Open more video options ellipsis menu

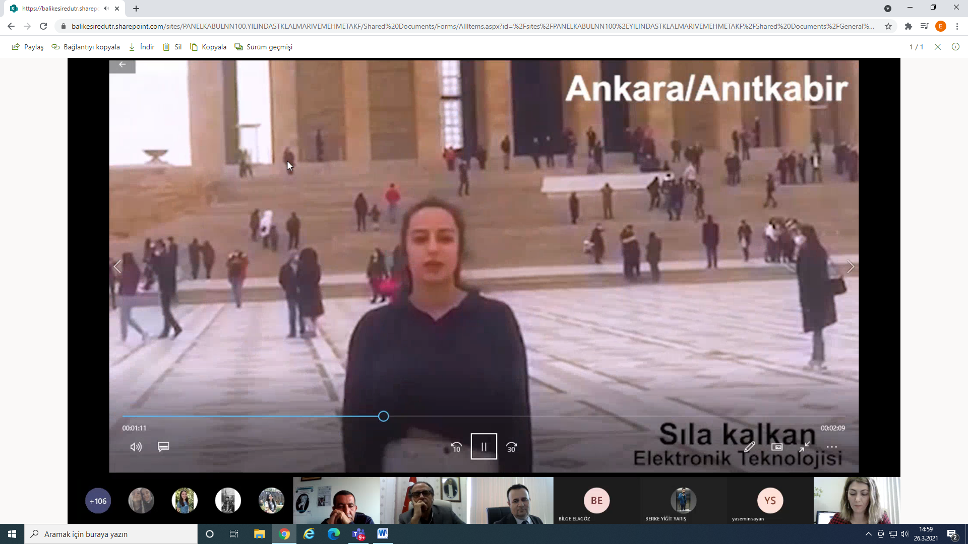pos(832,447)
